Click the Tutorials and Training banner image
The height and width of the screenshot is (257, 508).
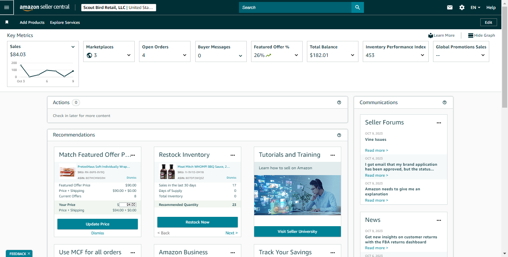pos(298,195)
